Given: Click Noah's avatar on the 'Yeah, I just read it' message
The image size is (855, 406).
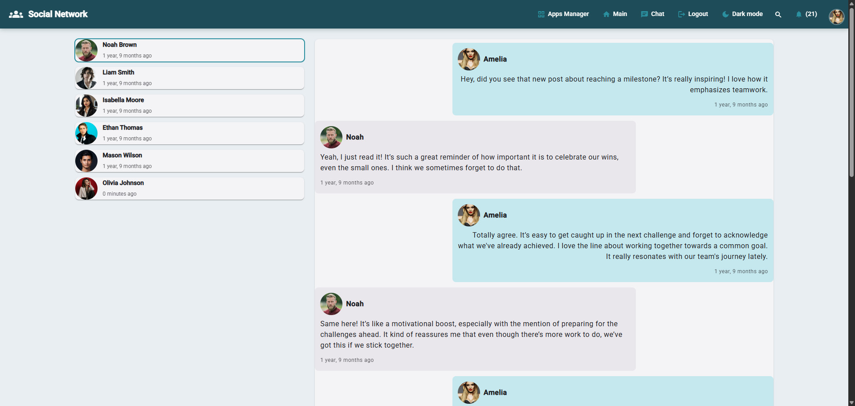Looking at the screenshot, I should (331, 137).
